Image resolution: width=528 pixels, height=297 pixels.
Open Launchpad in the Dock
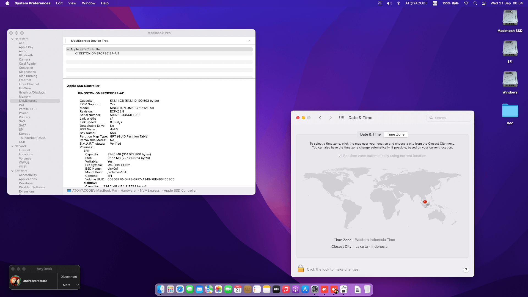[x=170, y=289]
